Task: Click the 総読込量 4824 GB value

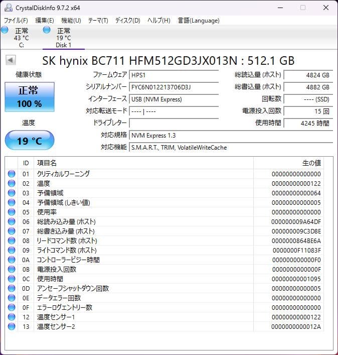Action: click(308, 75)
